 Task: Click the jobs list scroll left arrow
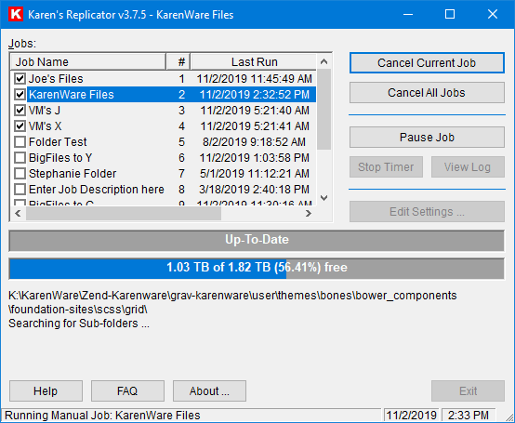pyautogui.click(x=18, y=214)
